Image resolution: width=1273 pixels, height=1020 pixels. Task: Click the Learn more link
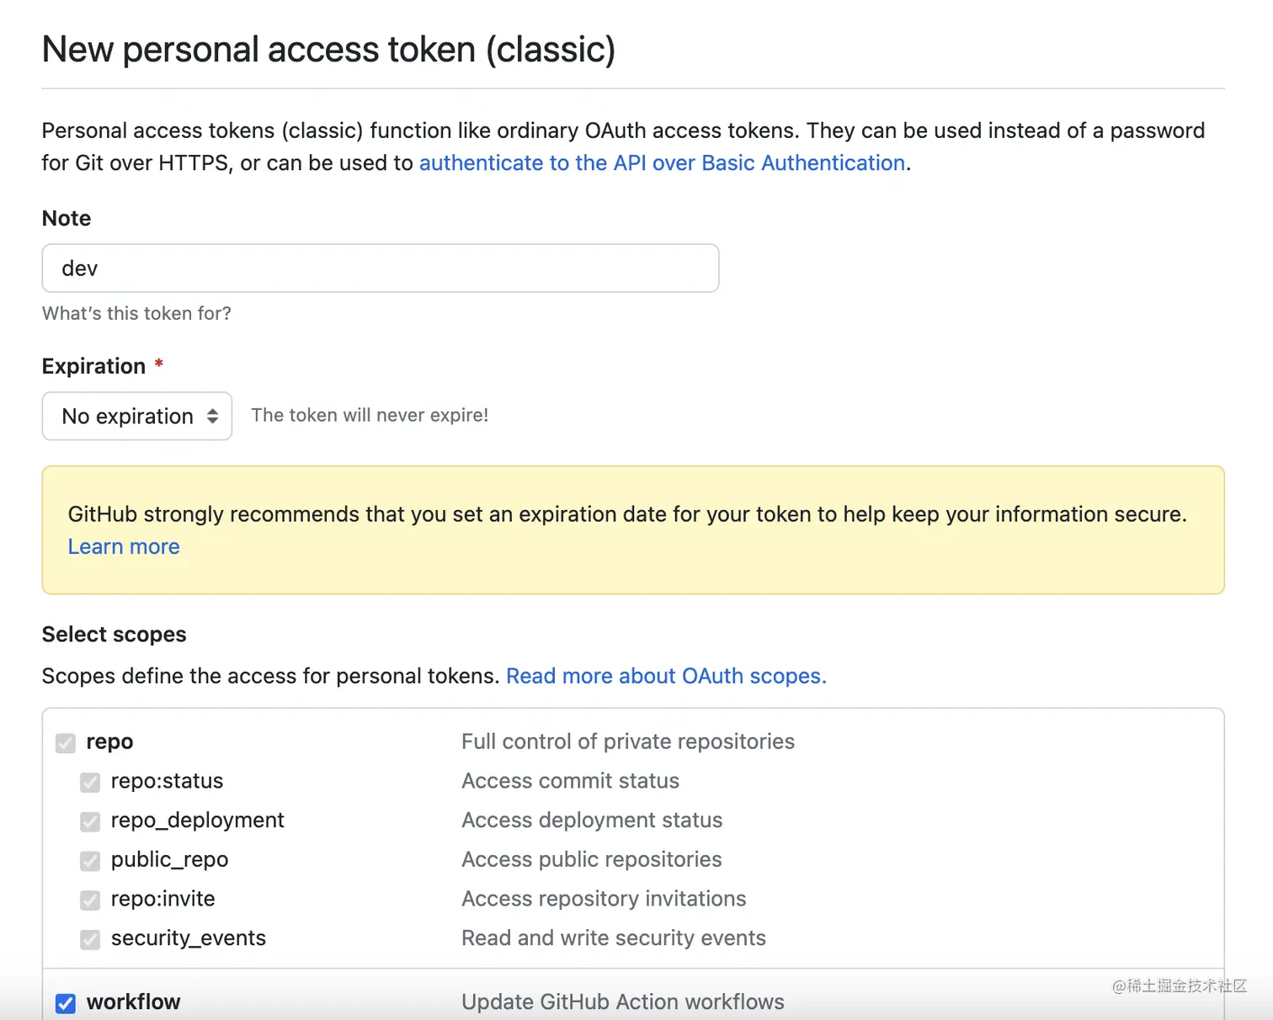pyautogui.click(x=124, y=547)
